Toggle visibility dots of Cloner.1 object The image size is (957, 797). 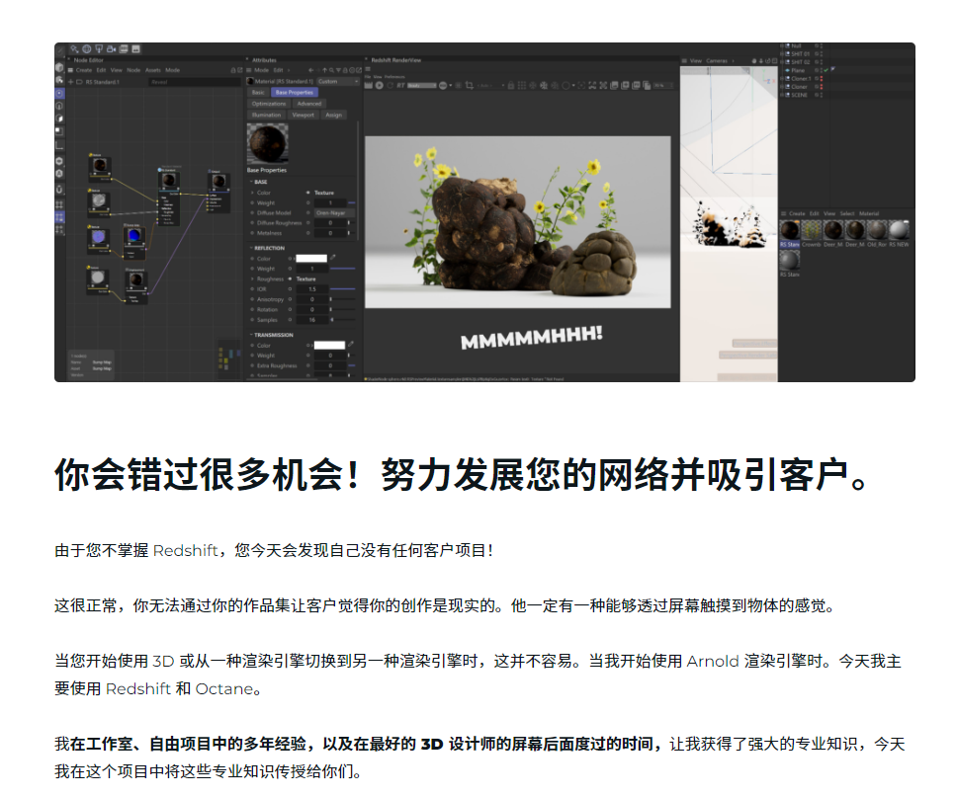[x=821, y=79]
